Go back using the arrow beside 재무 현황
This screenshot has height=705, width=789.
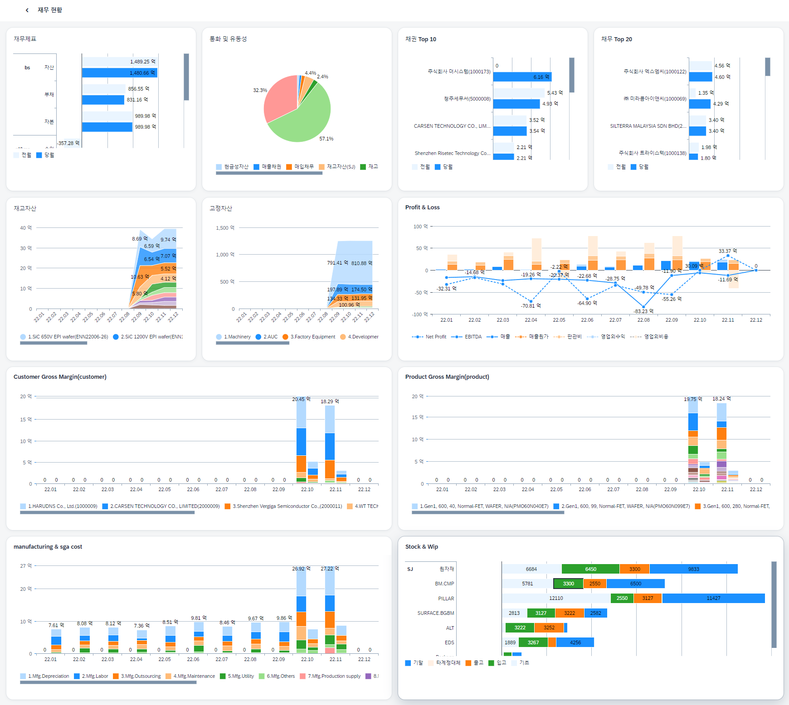pos(27,10)
